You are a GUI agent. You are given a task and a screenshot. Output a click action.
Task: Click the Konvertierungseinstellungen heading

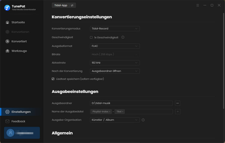tap(82, 17)
